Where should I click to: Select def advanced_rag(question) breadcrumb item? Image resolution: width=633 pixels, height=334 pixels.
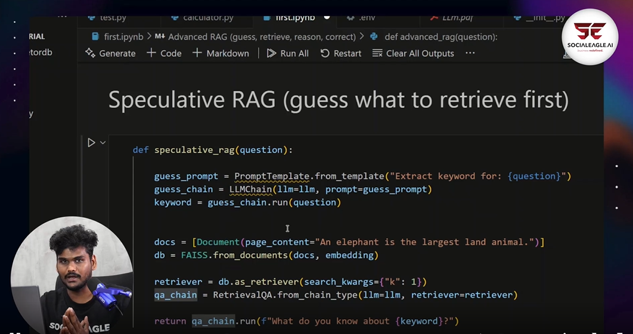point(440,36)
